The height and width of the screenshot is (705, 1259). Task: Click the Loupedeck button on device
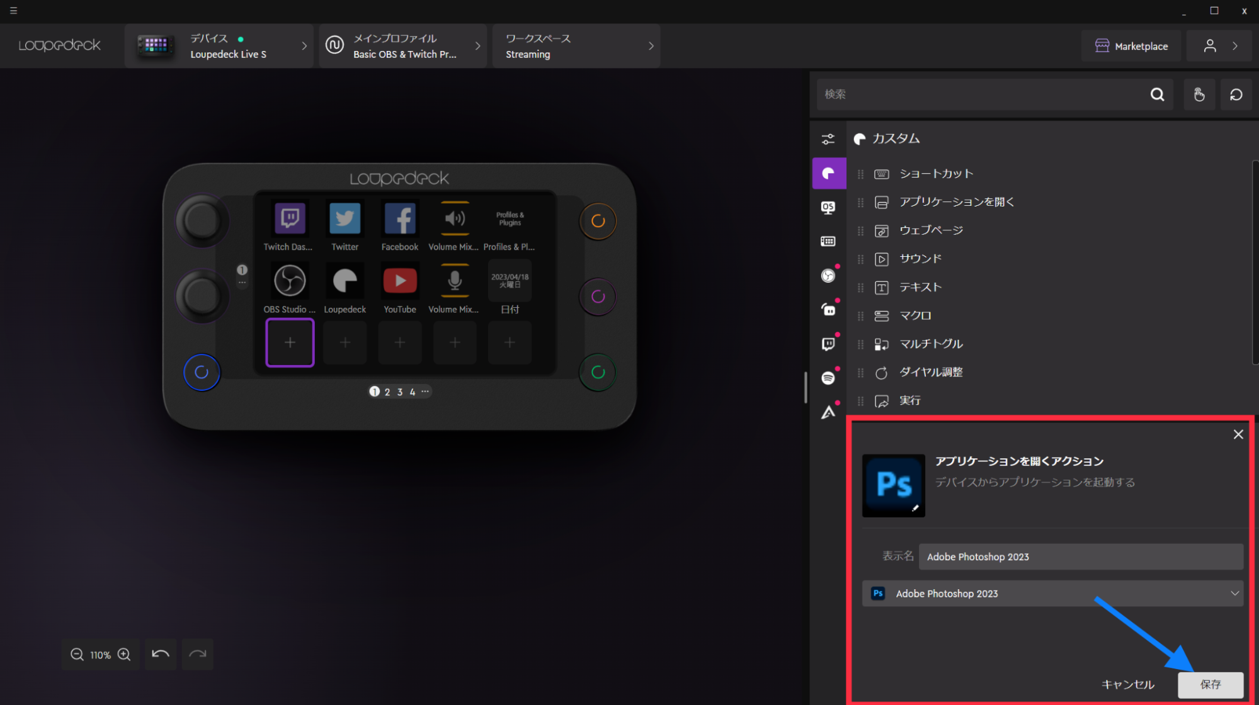(x=345, y=281)
